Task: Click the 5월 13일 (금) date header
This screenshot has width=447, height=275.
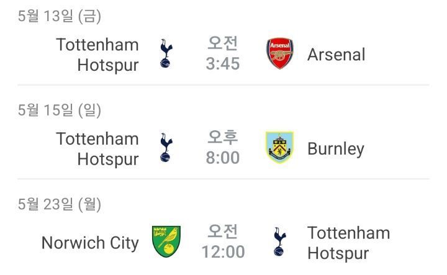Action: (60, 16)
